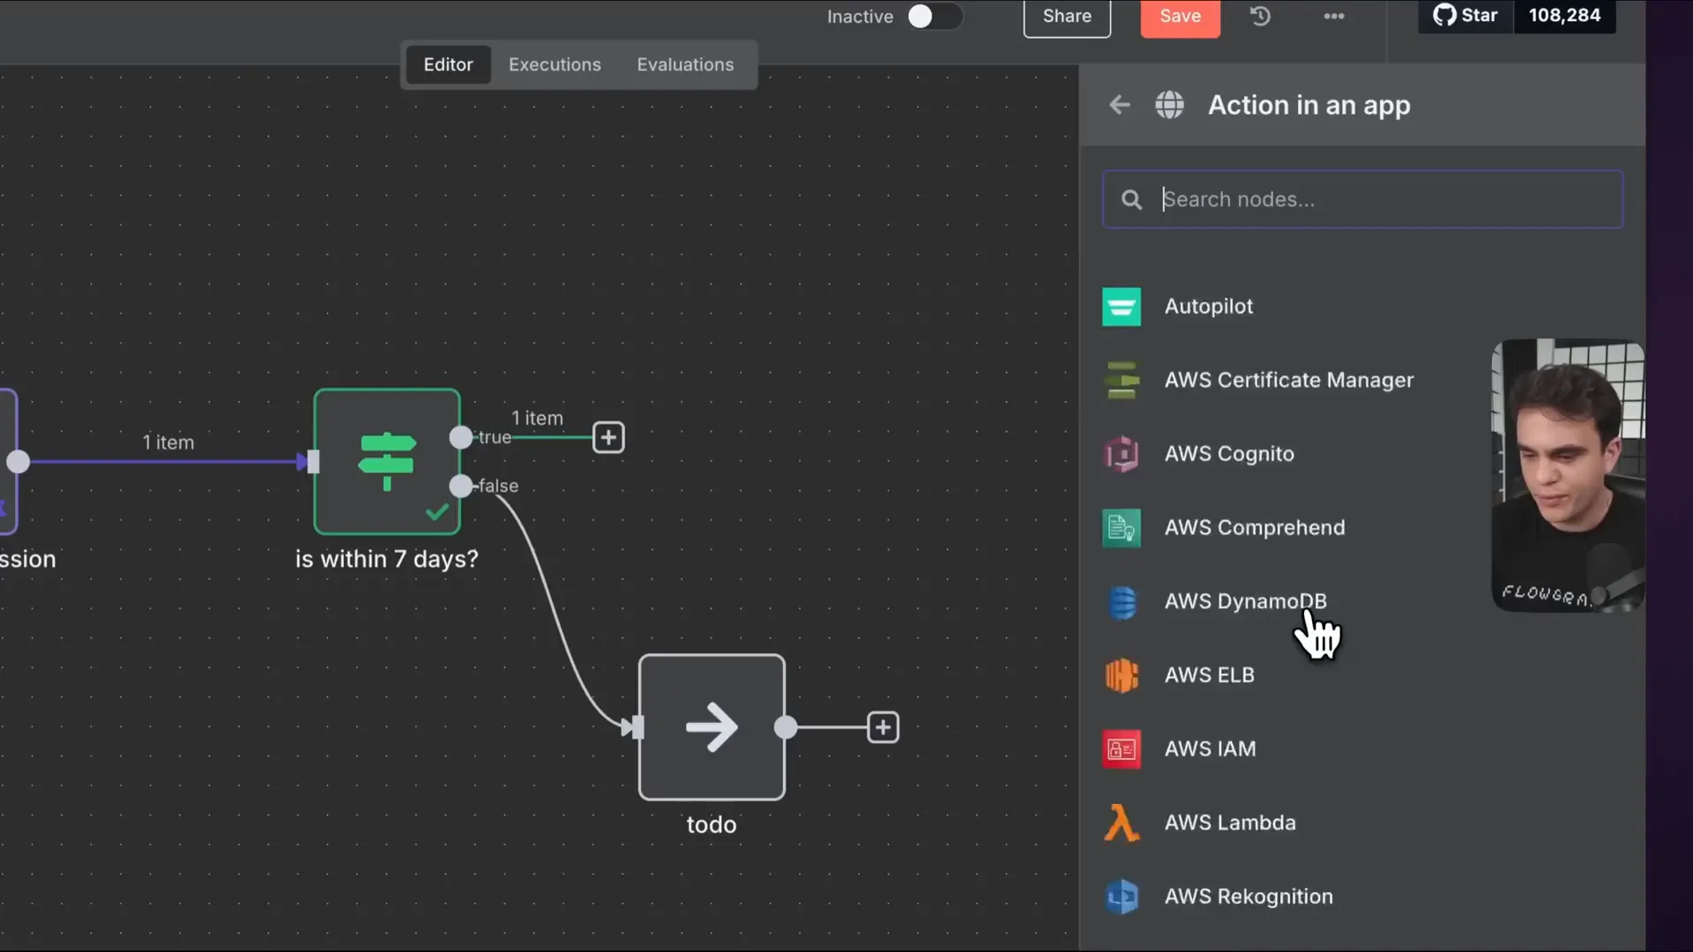The height and width of the screenshot is (952, 1693).
Task: Click the If node's false output handle
Action: 460,486
